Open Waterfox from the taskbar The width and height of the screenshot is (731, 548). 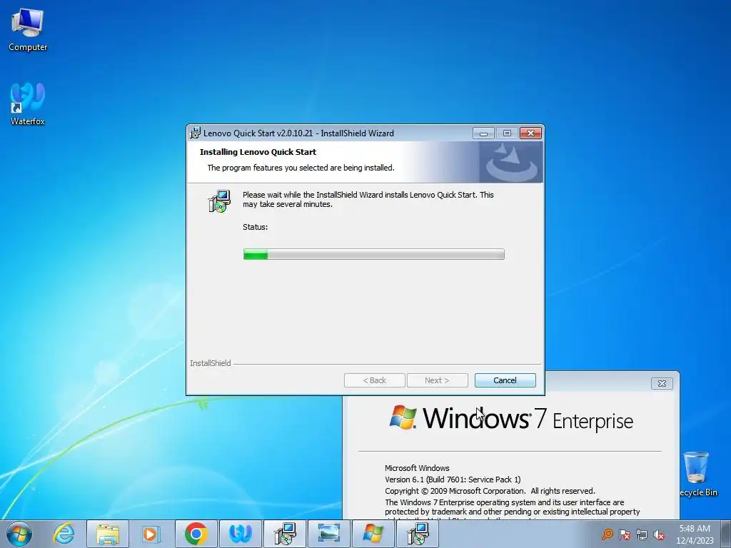[240, 534]
